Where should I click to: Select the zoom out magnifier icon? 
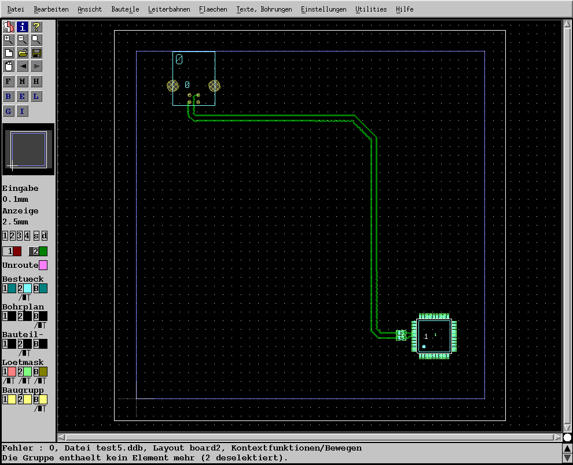(23, 40)
